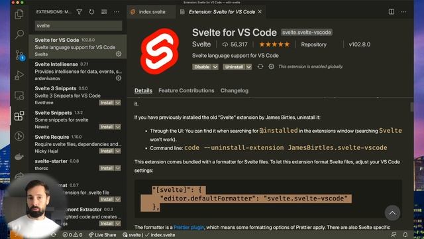Click the Uninstall button
This screenshot has height=239, width=424.
click(x=234, y=67)
